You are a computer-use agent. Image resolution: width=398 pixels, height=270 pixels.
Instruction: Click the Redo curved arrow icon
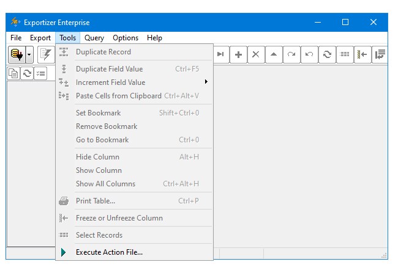pos(291,54)
